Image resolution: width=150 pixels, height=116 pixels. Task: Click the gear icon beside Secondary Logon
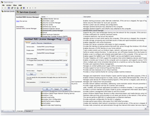pos(41,21)
